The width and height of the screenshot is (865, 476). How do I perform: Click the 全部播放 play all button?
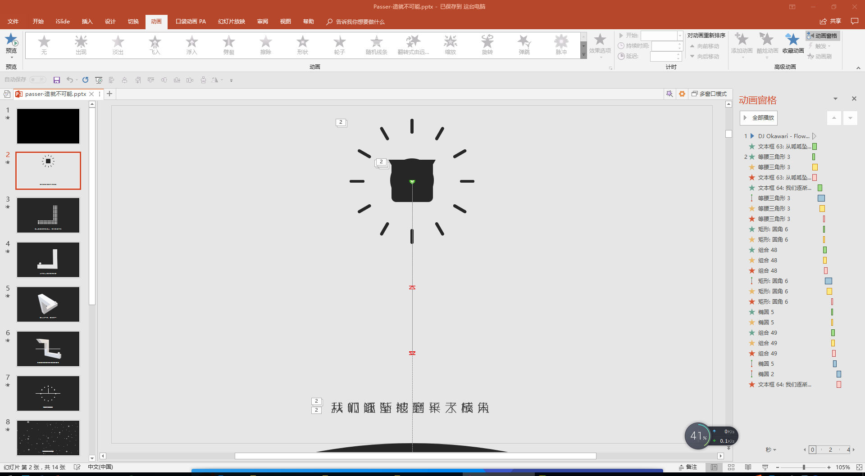point(759,118)
